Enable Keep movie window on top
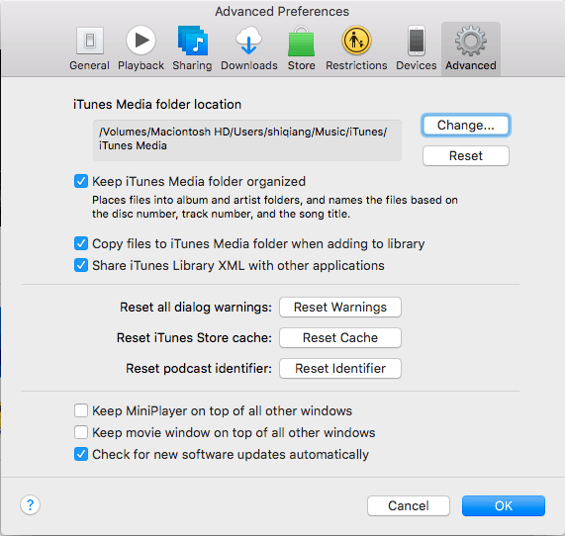Screen dimensions: 565x536 [81, 432]
